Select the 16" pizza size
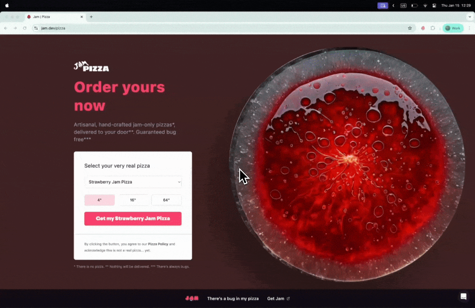This screenshot has height=308, width=475. click(133, 200)
